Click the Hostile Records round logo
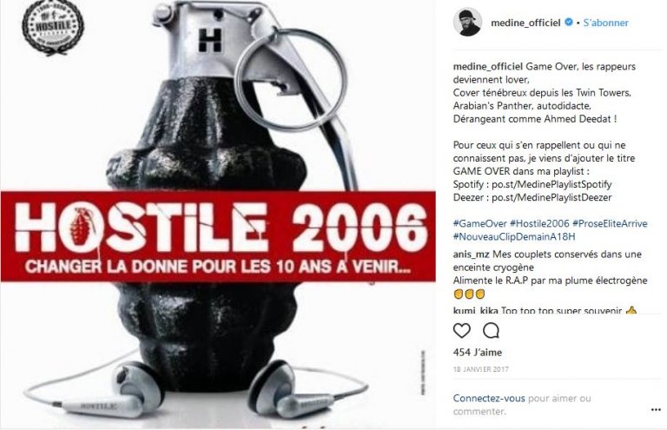 (53, 28)
